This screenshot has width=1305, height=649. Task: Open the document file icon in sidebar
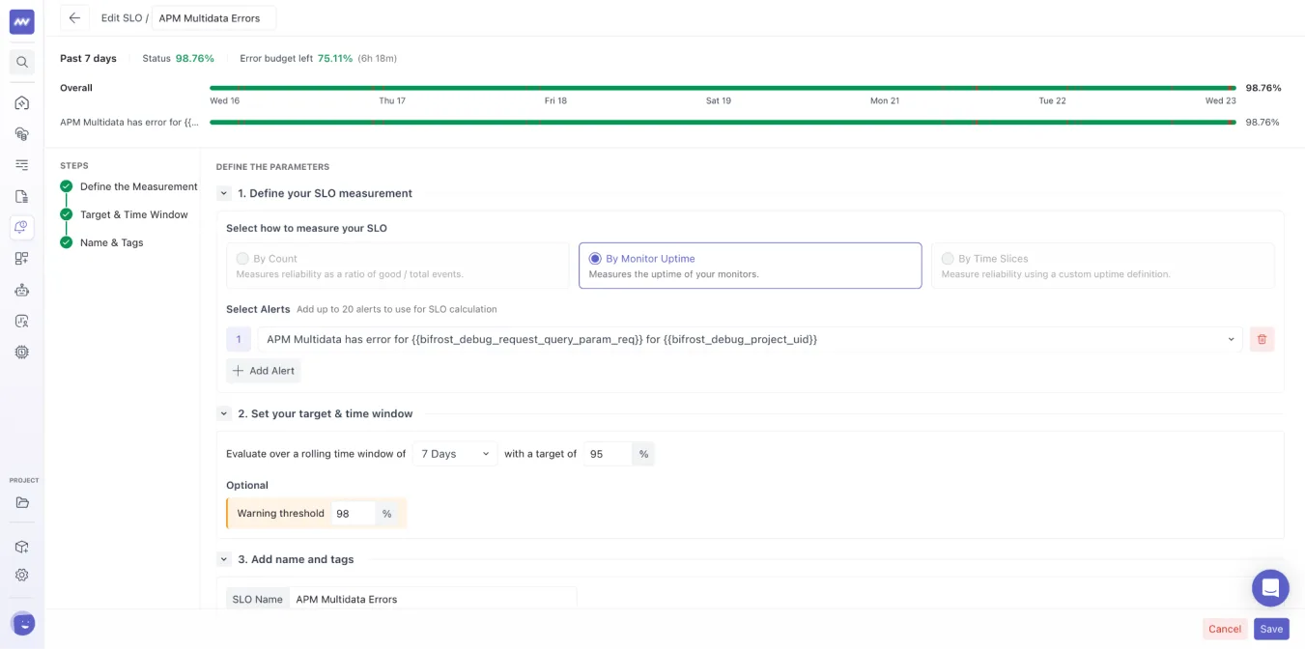tap(21, 196)
